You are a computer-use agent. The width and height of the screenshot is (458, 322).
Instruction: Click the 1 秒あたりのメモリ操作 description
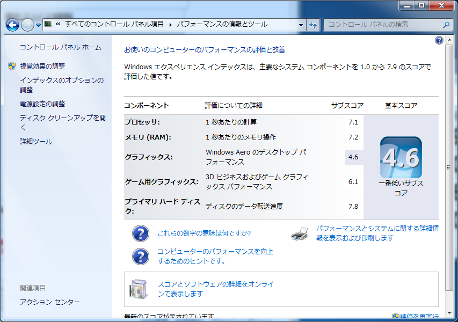tap(241, 137)
